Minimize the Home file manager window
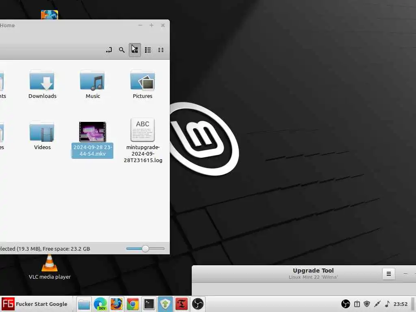 pos(140,25)
